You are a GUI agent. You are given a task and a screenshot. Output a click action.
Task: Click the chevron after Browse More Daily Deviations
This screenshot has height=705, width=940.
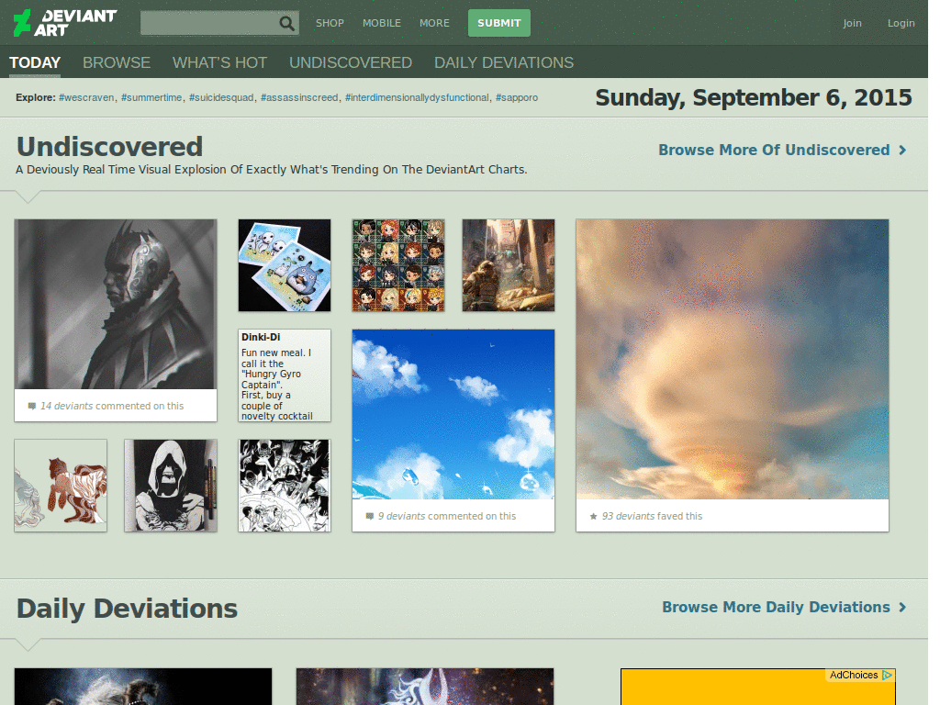902,608
